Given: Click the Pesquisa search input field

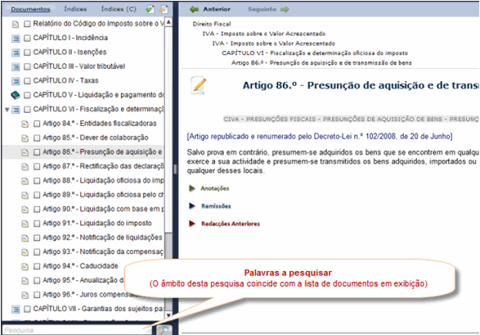Looking at the screenshot, I should (77, 330).
